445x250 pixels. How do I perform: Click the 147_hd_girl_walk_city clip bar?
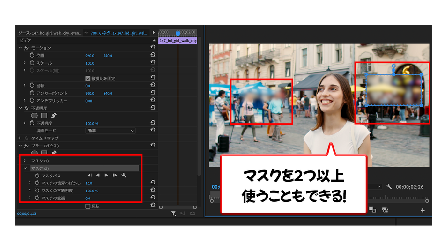point(178,41)
